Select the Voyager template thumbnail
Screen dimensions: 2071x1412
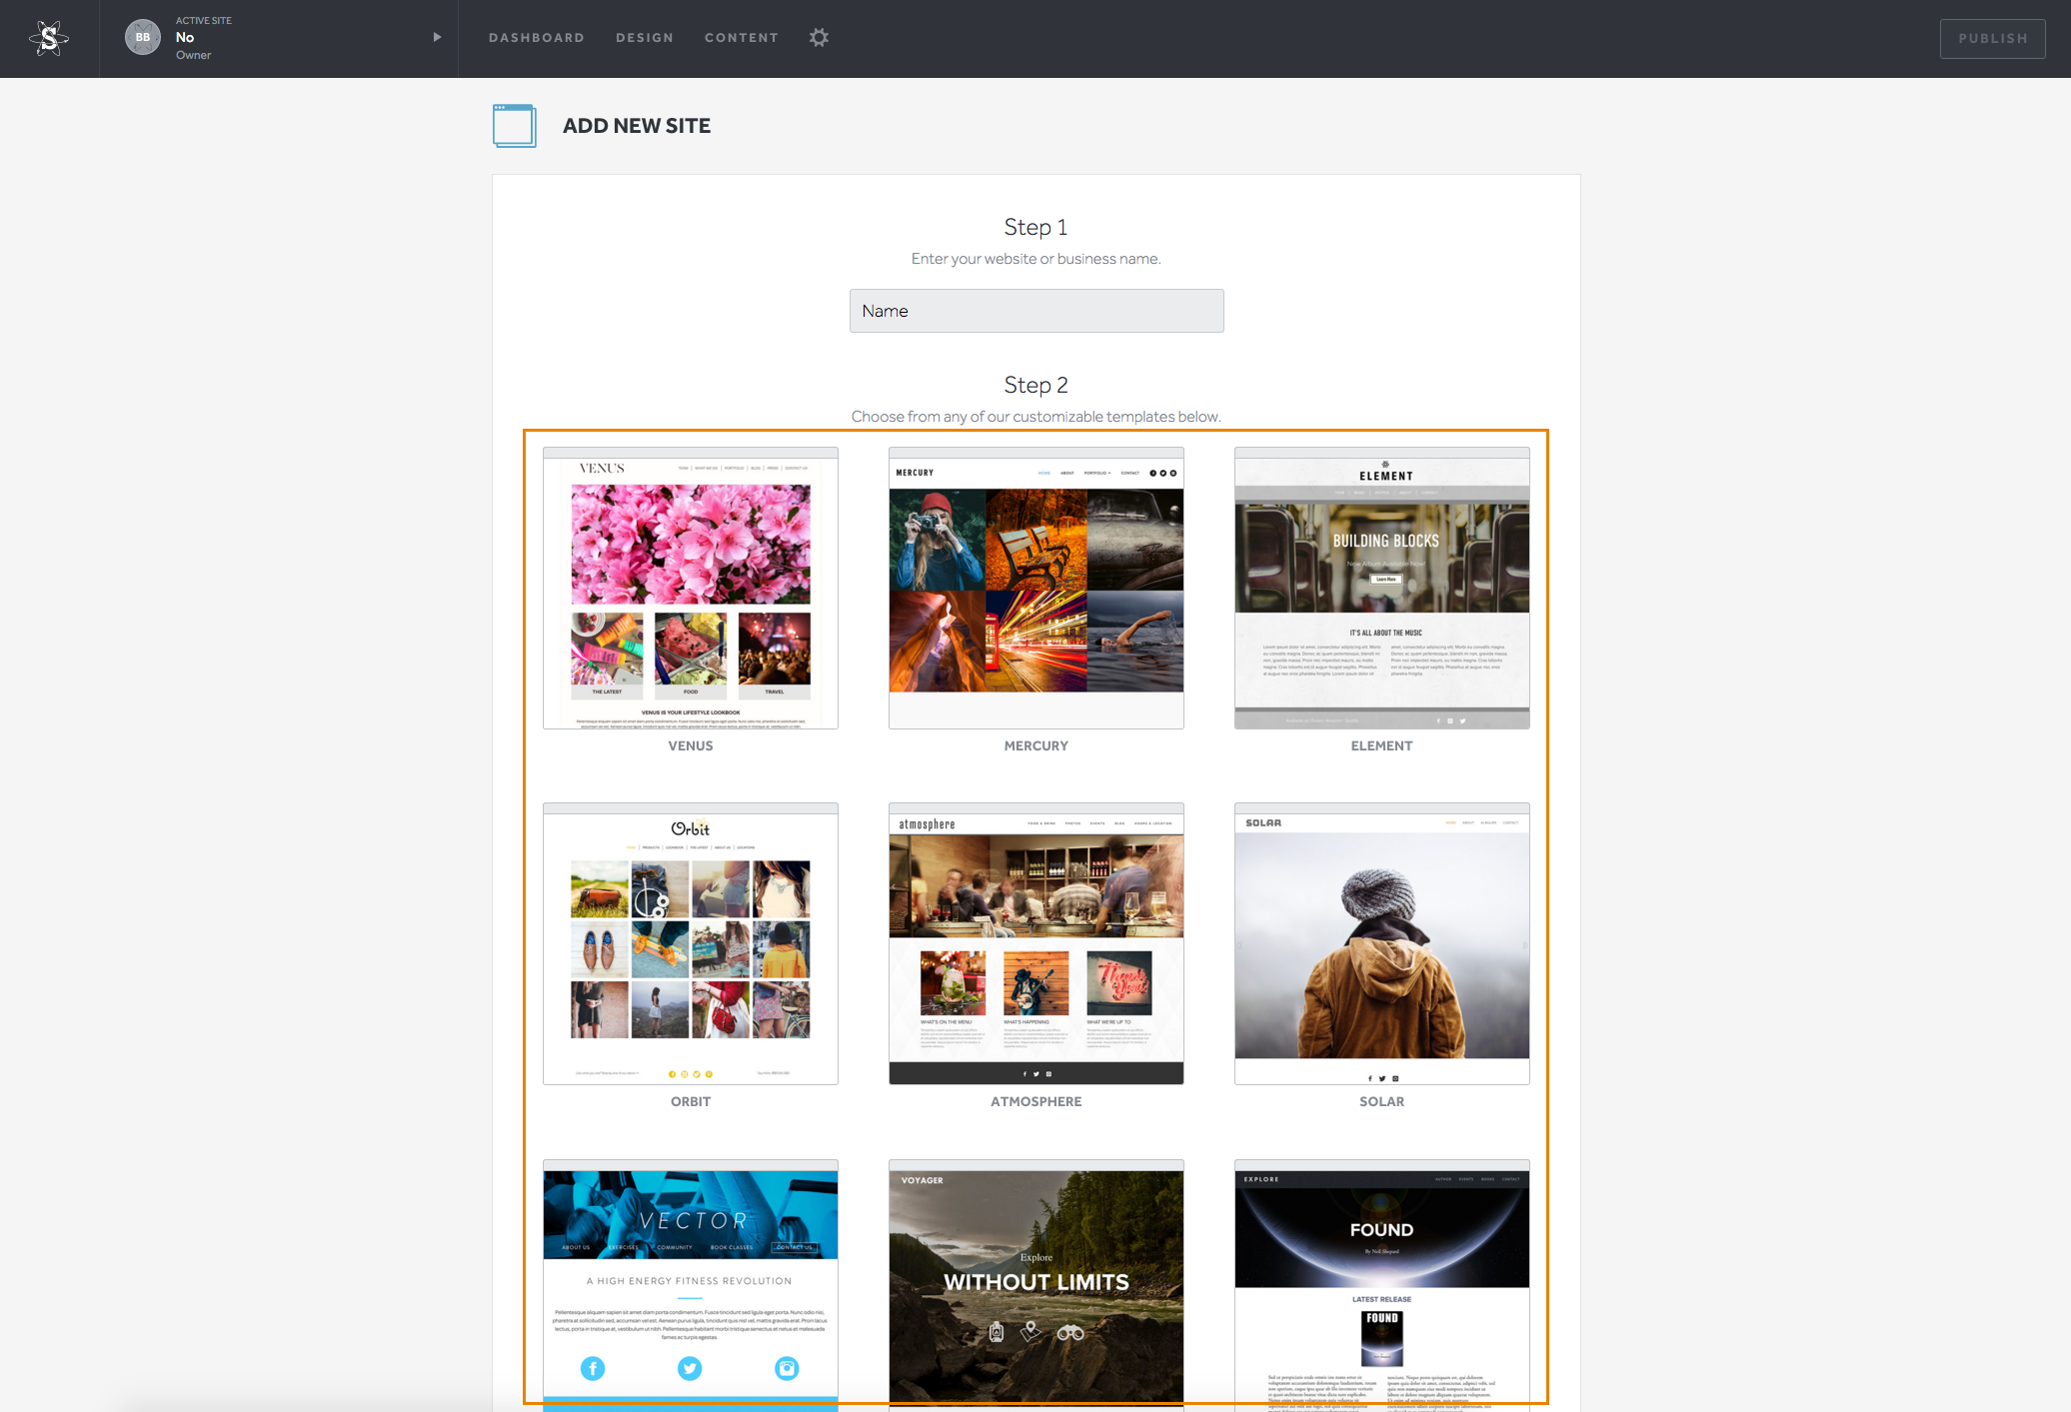pyautogui.click(x=1036, y=1285)
